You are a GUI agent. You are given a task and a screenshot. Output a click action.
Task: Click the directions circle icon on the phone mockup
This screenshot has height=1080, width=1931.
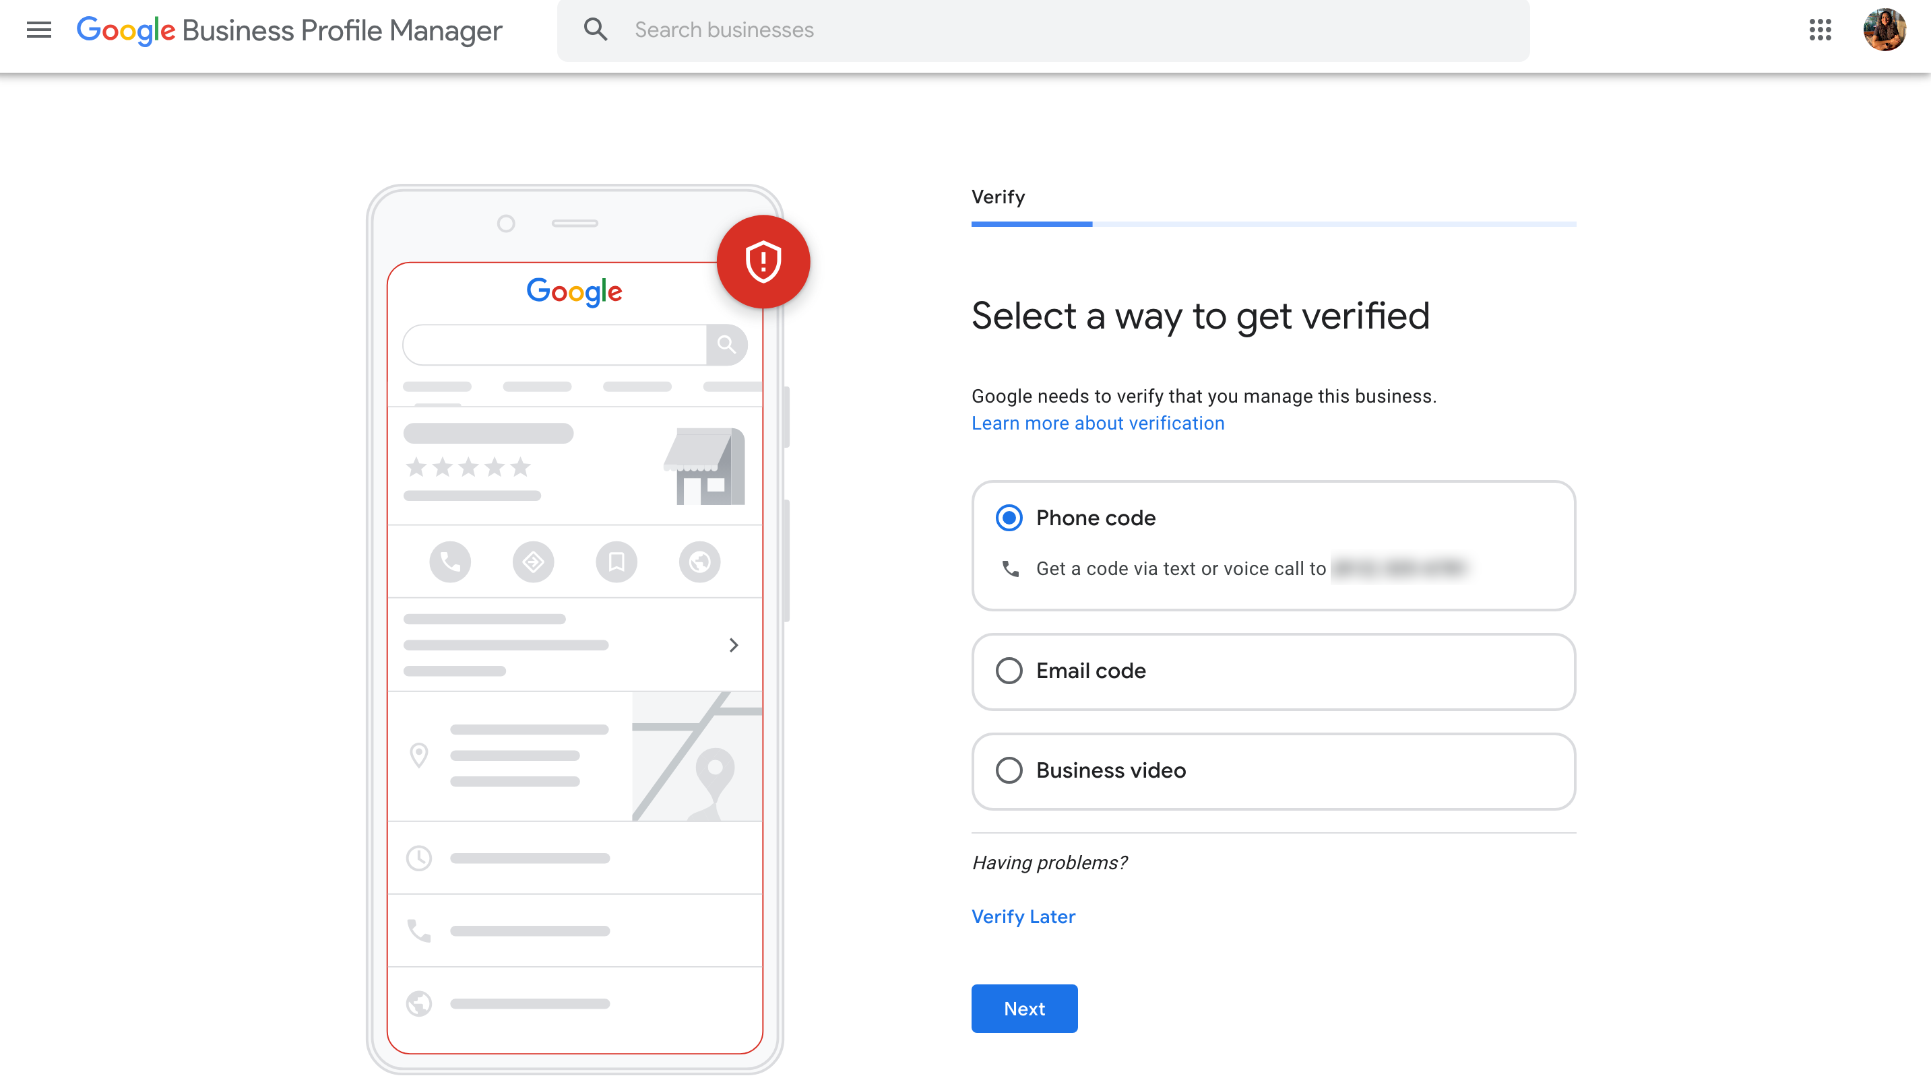click(x=533, y=562)
